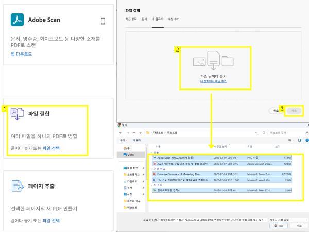Toggle the preview pane icon
The height and width of the screenshot is (232, 309).
tap(300, 140)
